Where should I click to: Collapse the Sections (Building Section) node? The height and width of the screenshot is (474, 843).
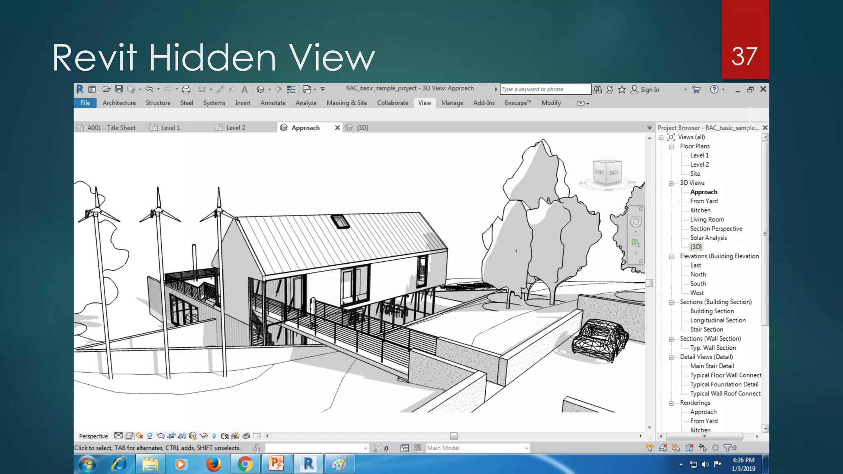pos(671,302)
